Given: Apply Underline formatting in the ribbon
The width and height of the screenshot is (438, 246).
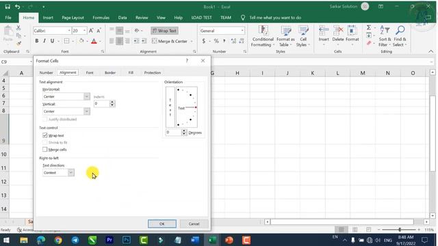Looking at the screenshot, I should coord(52,41).
